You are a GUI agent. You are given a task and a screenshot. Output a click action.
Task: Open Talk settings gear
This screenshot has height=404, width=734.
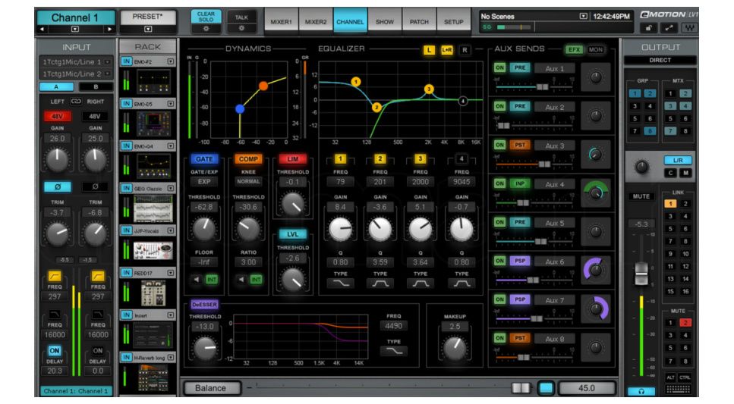241,28
